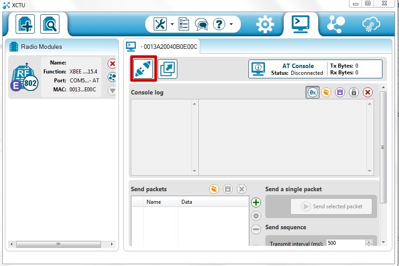Click the orange load console session icon
The width and height of the screenshot is (399, 266).
tap(326, 92)
